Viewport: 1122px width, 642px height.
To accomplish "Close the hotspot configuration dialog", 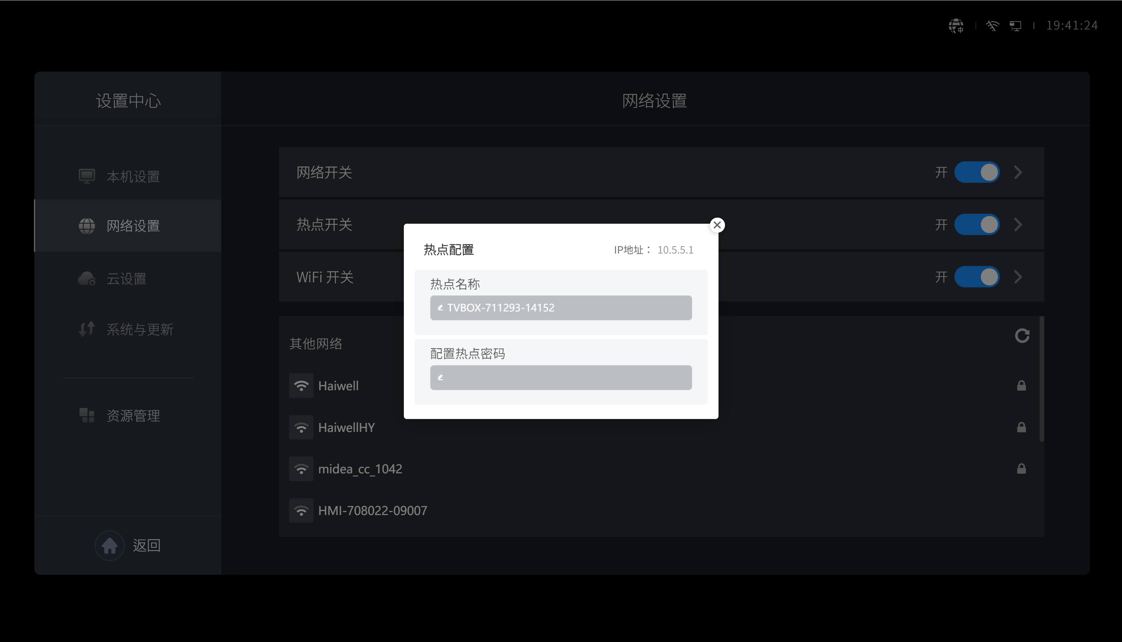I will (x=717, y=225).
